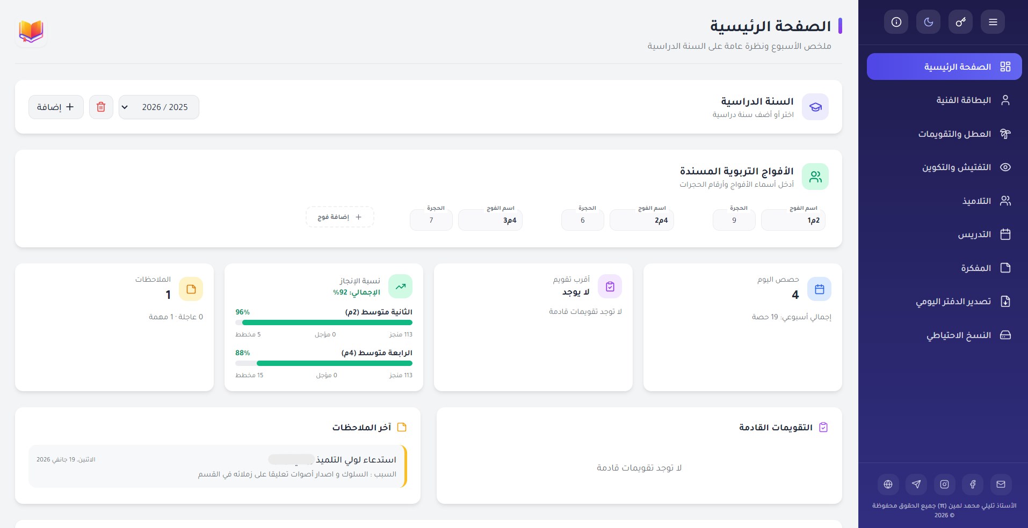
Task: Click the إضافة add year button
Action: coord(56,107)
